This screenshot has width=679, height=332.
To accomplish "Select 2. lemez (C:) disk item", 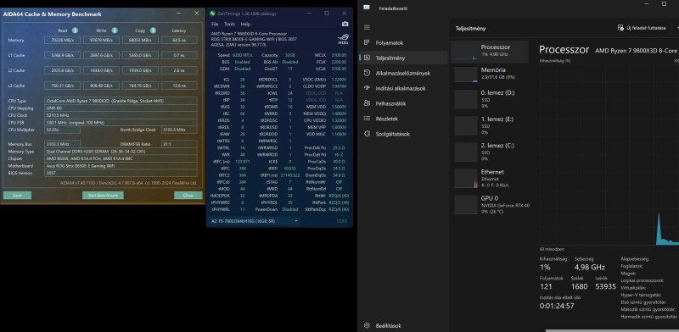I will (x=490, y=152).
